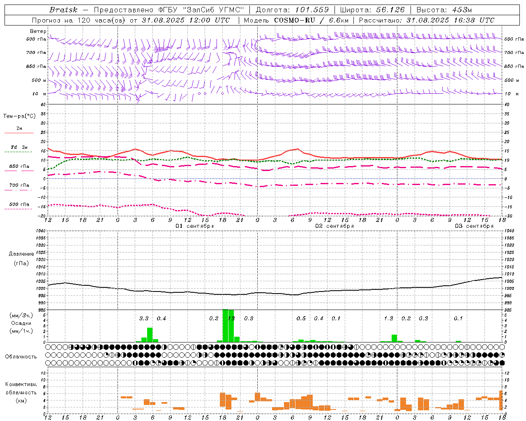Click the "Облачность" cloud cover label

[21, 357]
